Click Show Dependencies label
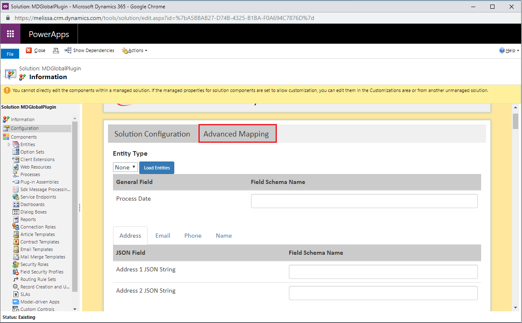This screenshot has width=522, height=323. click(94, 50)
